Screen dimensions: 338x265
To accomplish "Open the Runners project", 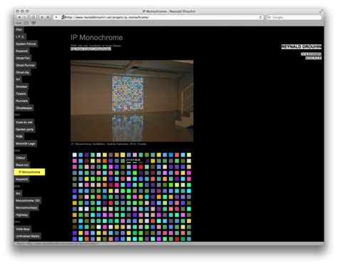I will (x=22, y=101).
